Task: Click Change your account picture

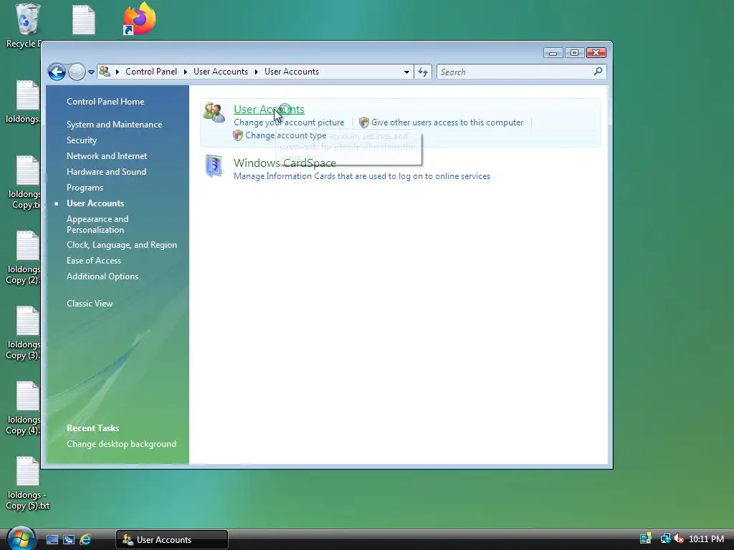Action: pos(289,122)
